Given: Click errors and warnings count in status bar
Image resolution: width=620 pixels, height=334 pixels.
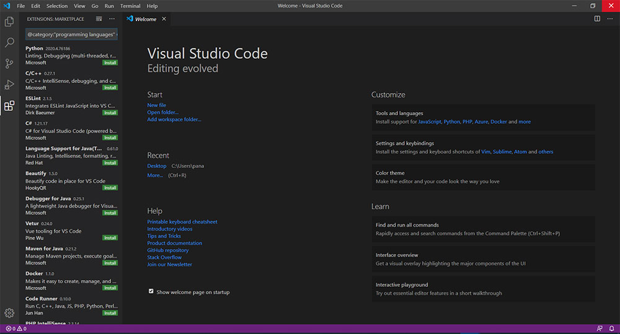Looking at the screenshot, I should (16, 328).
